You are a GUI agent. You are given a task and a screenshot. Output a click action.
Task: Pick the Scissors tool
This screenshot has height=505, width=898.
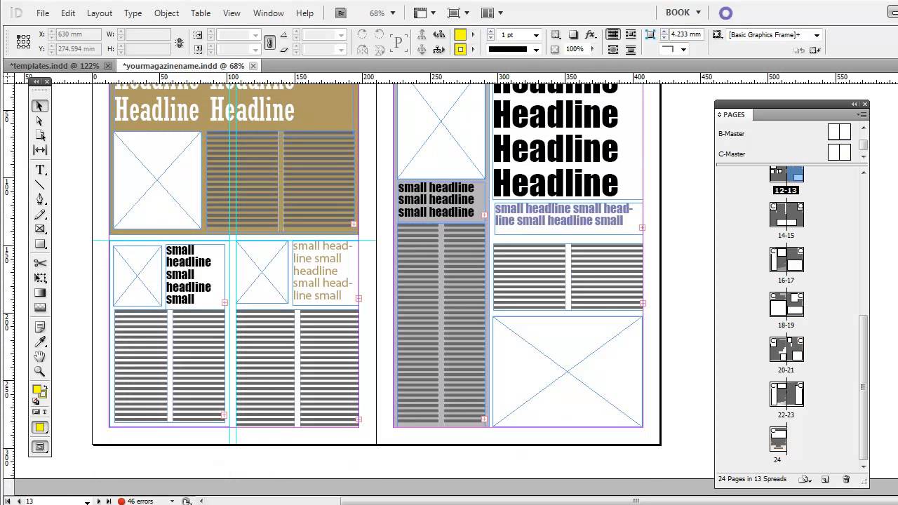[x=40, y=263]
